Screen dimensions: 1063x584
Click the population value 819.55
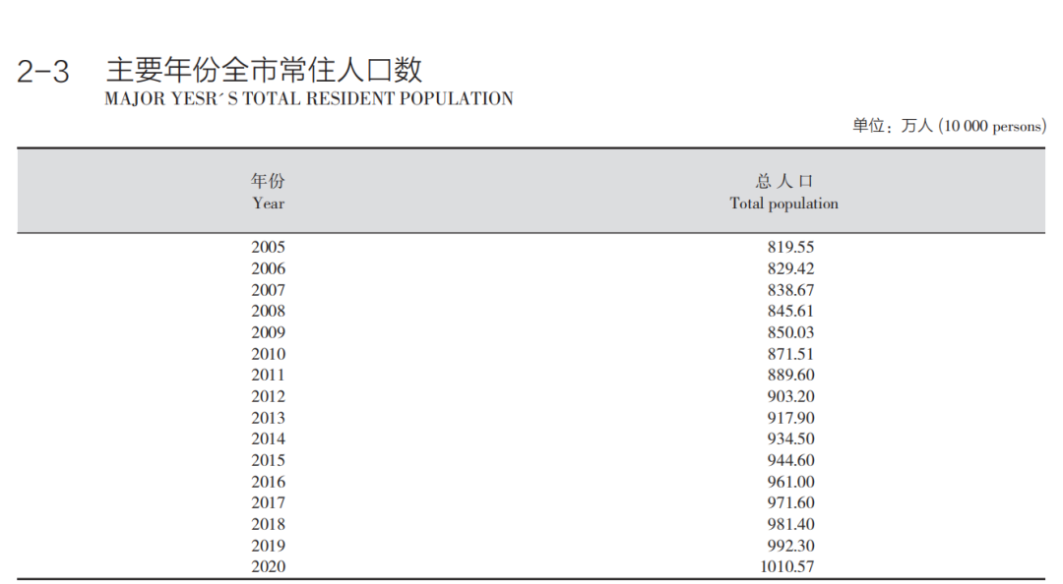point(790,248)
